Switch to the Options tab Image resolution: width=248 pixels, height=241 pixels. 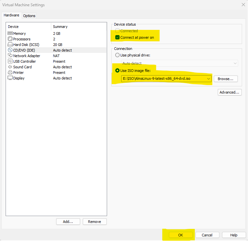pyautogui.click(x=29, y=16)
